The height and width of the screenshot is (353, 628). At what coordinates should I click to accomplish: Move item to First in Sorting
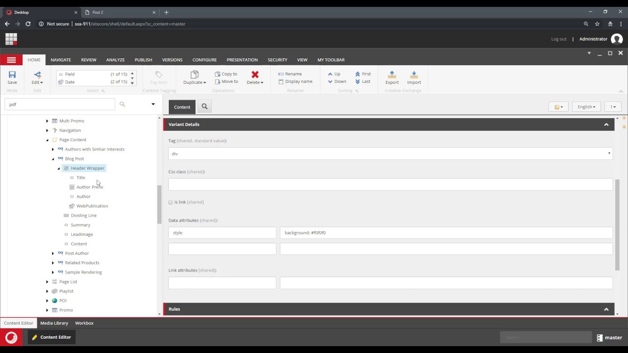tap(363, 74)
